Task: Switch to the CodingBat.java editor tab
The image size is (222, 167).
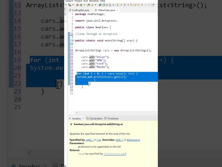Action: 79,10
